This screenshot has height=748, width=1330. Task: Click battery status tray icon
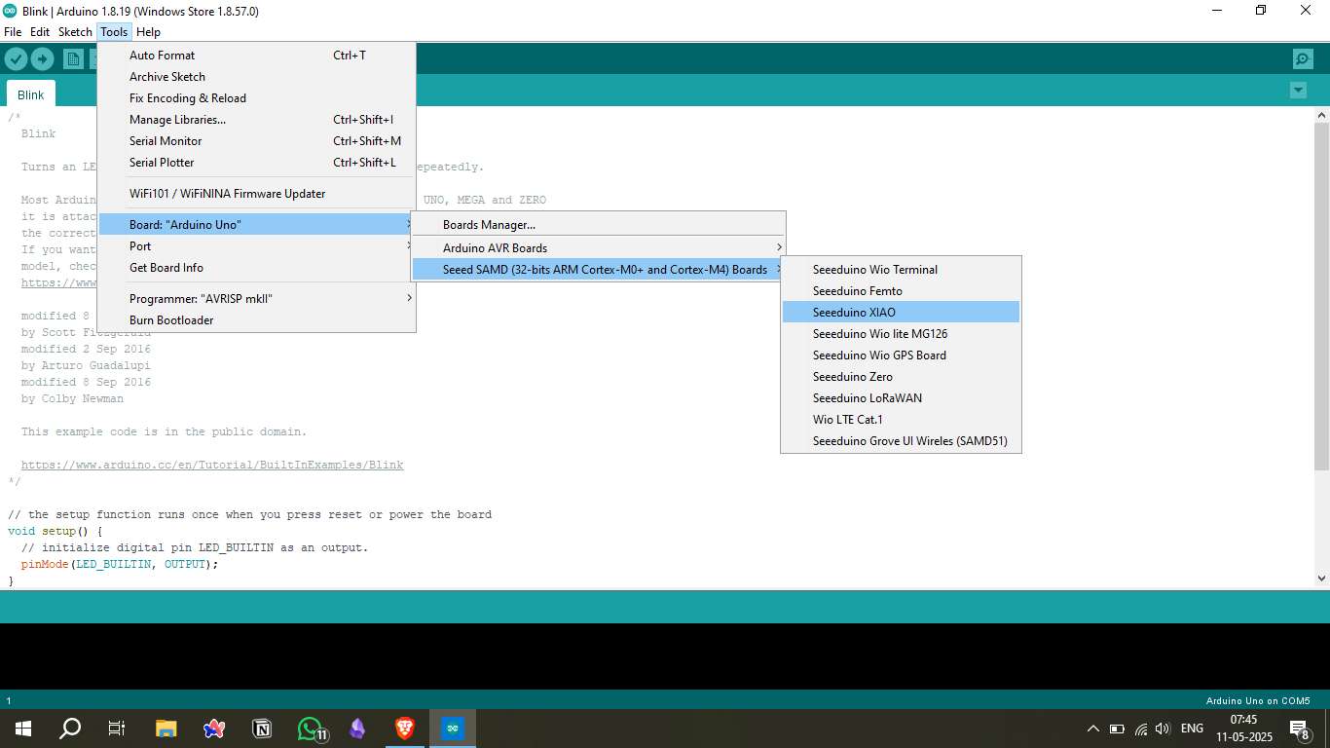[x=1117, y=729]
